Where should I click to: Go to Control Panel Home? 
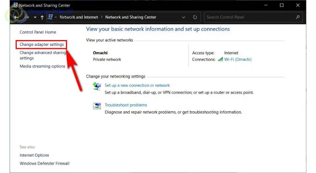pyautogui.click(x=38, y=32)
